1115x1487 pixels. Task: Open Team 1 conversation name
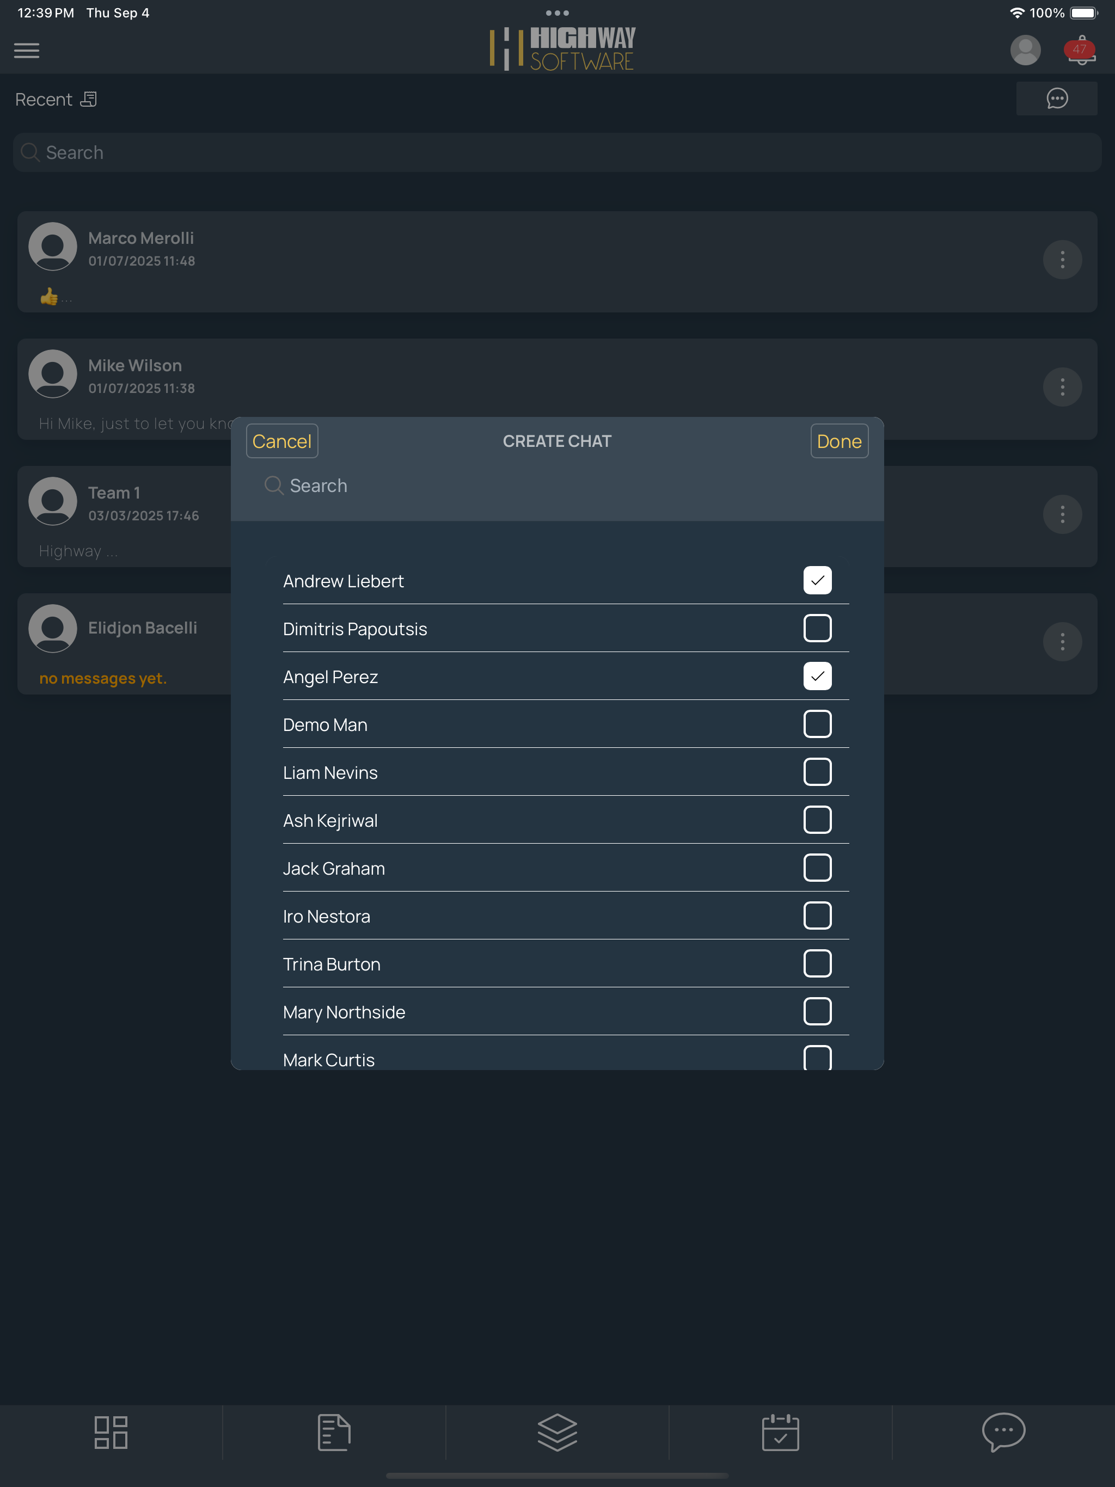click(x=114, y=494)
